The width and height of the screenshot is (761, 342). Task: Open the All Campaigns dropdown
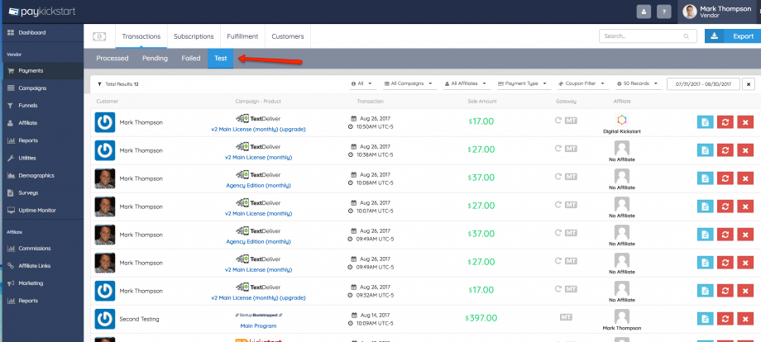click(409, 83)
